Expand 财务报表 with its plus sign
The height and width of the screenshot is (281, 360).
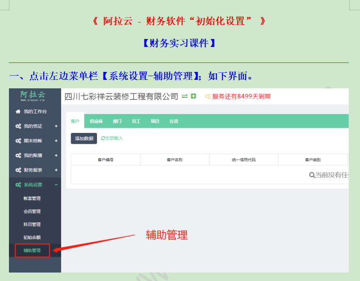56,170
